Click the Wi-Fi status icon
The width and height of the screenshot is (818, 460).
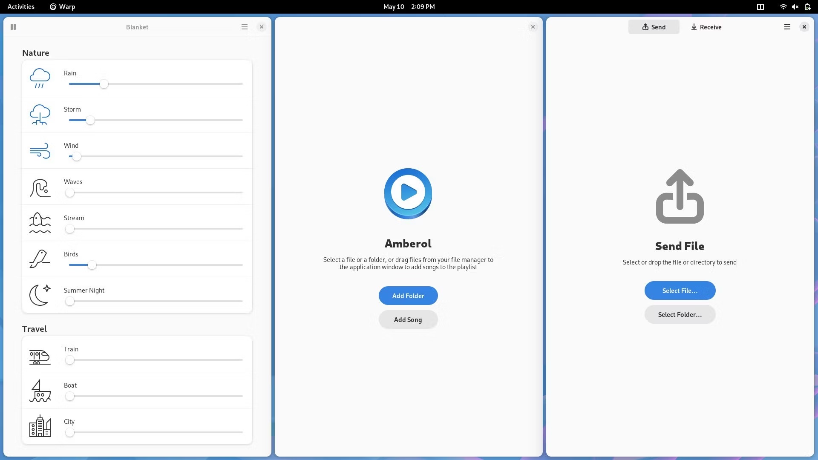(783, 6)
